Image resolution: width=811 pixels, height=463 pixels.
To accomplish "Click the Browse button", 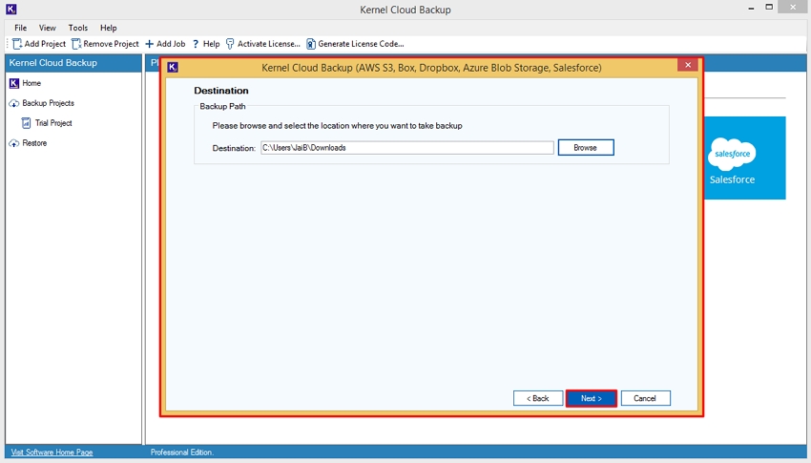I will 586,147.
